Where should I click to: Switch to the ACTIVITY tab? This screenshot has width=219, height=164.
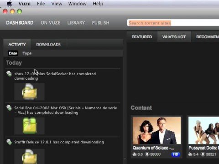click(x=17, y=44)
